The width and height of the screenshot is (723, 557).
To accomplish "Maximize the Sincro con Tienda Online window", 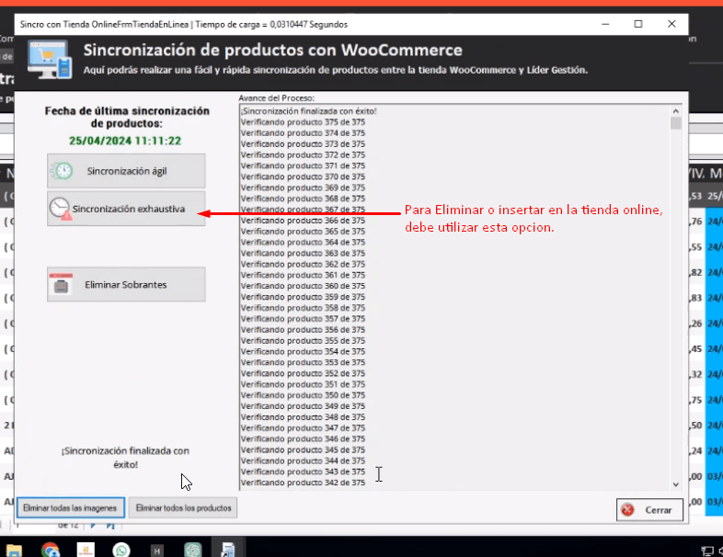I will click(638, 23).
